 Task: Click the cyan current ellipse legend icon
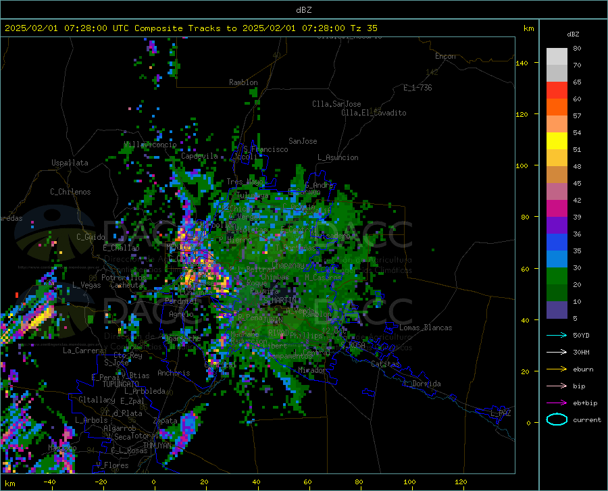[x=557, y=419]
